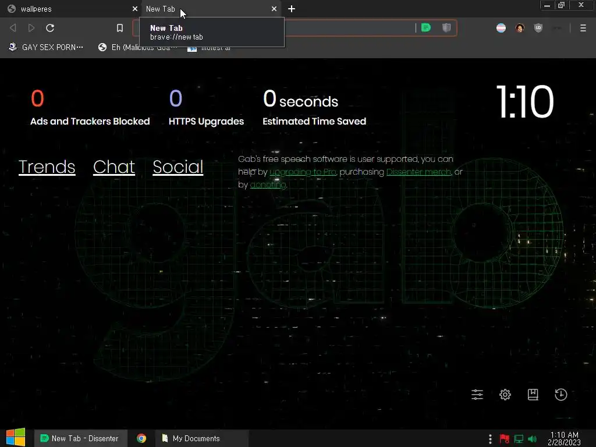Open the green volume speaker icon

coord(532,439)
